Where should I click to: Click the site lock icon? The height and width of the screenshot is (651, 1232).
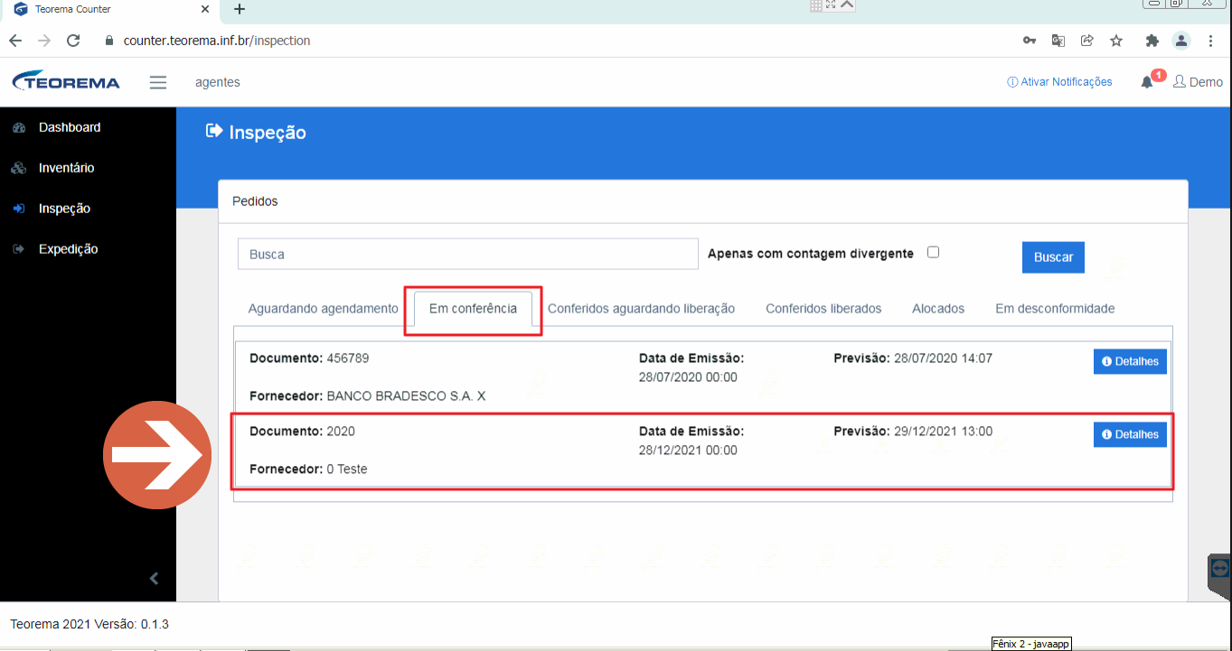[110, 41]
